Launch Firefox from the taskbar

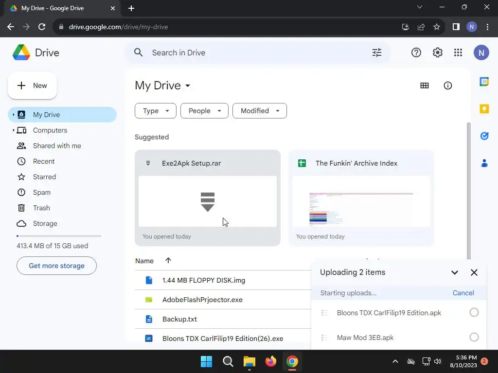coord(270,361)
